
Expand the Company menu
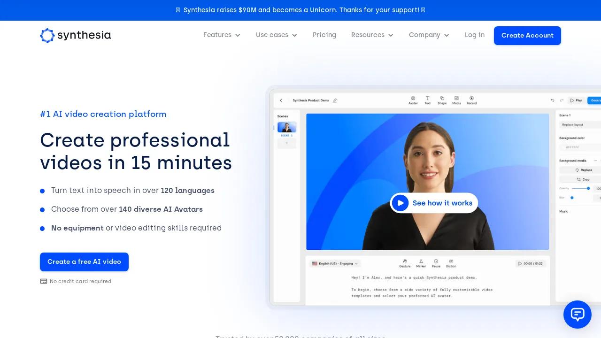(429, 35)
